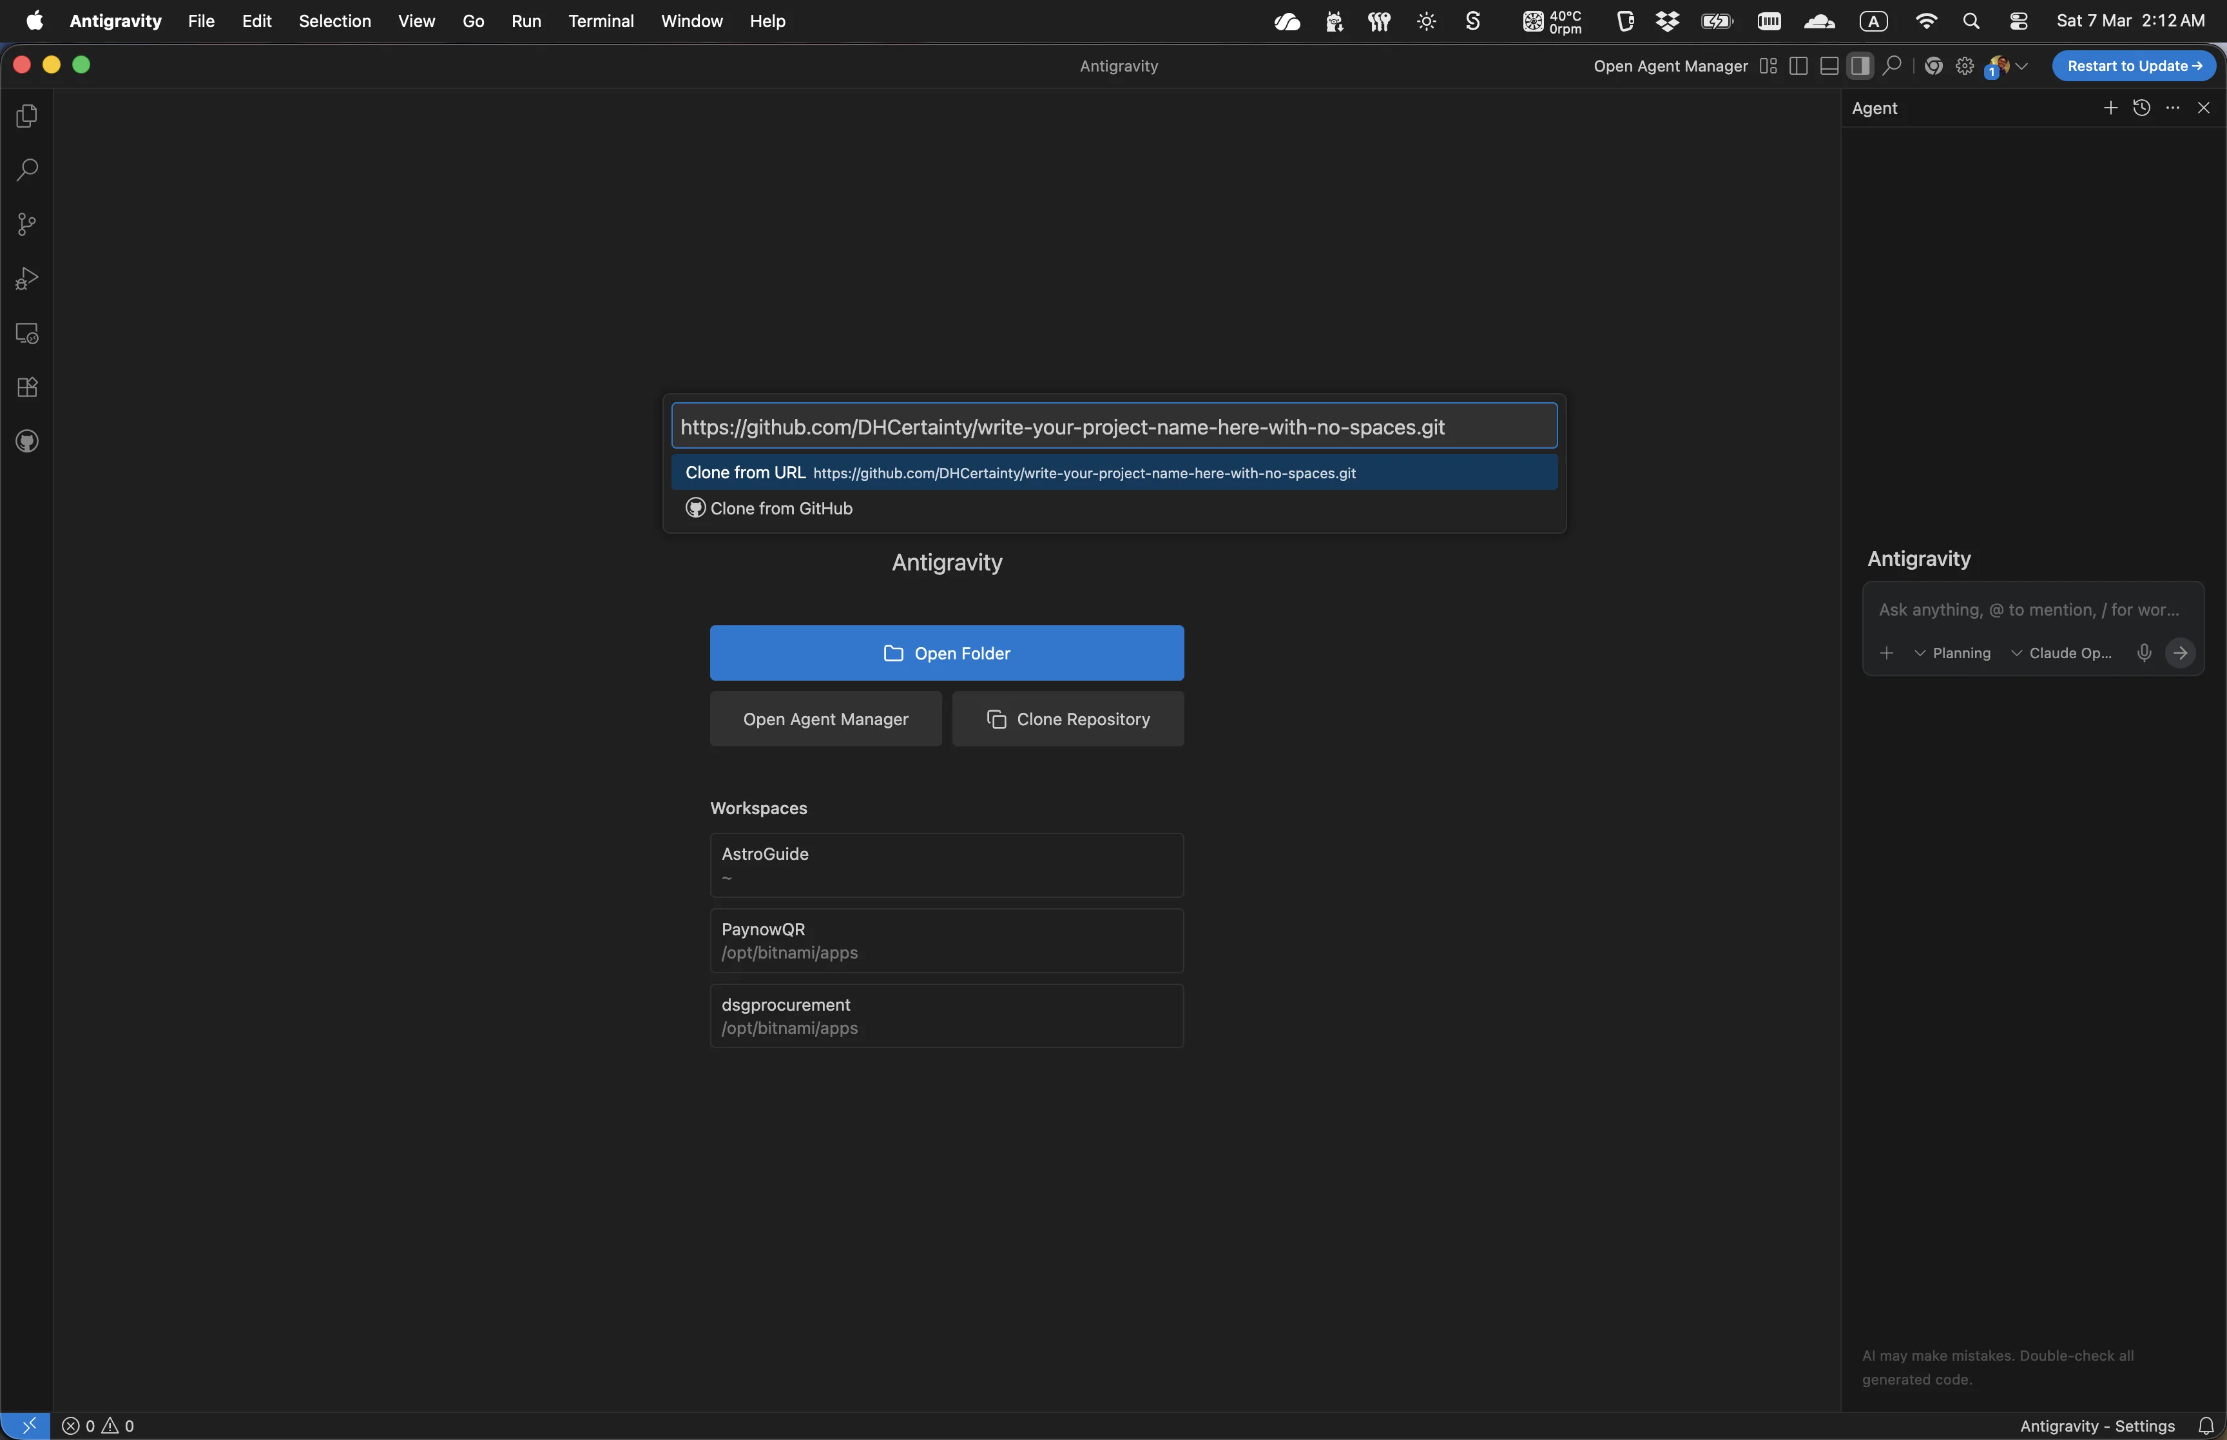Toggle the Agent secondary side bar
Viewport: 2227px width, 1440px height.
pyautogui.click(x=1860, y=66)
